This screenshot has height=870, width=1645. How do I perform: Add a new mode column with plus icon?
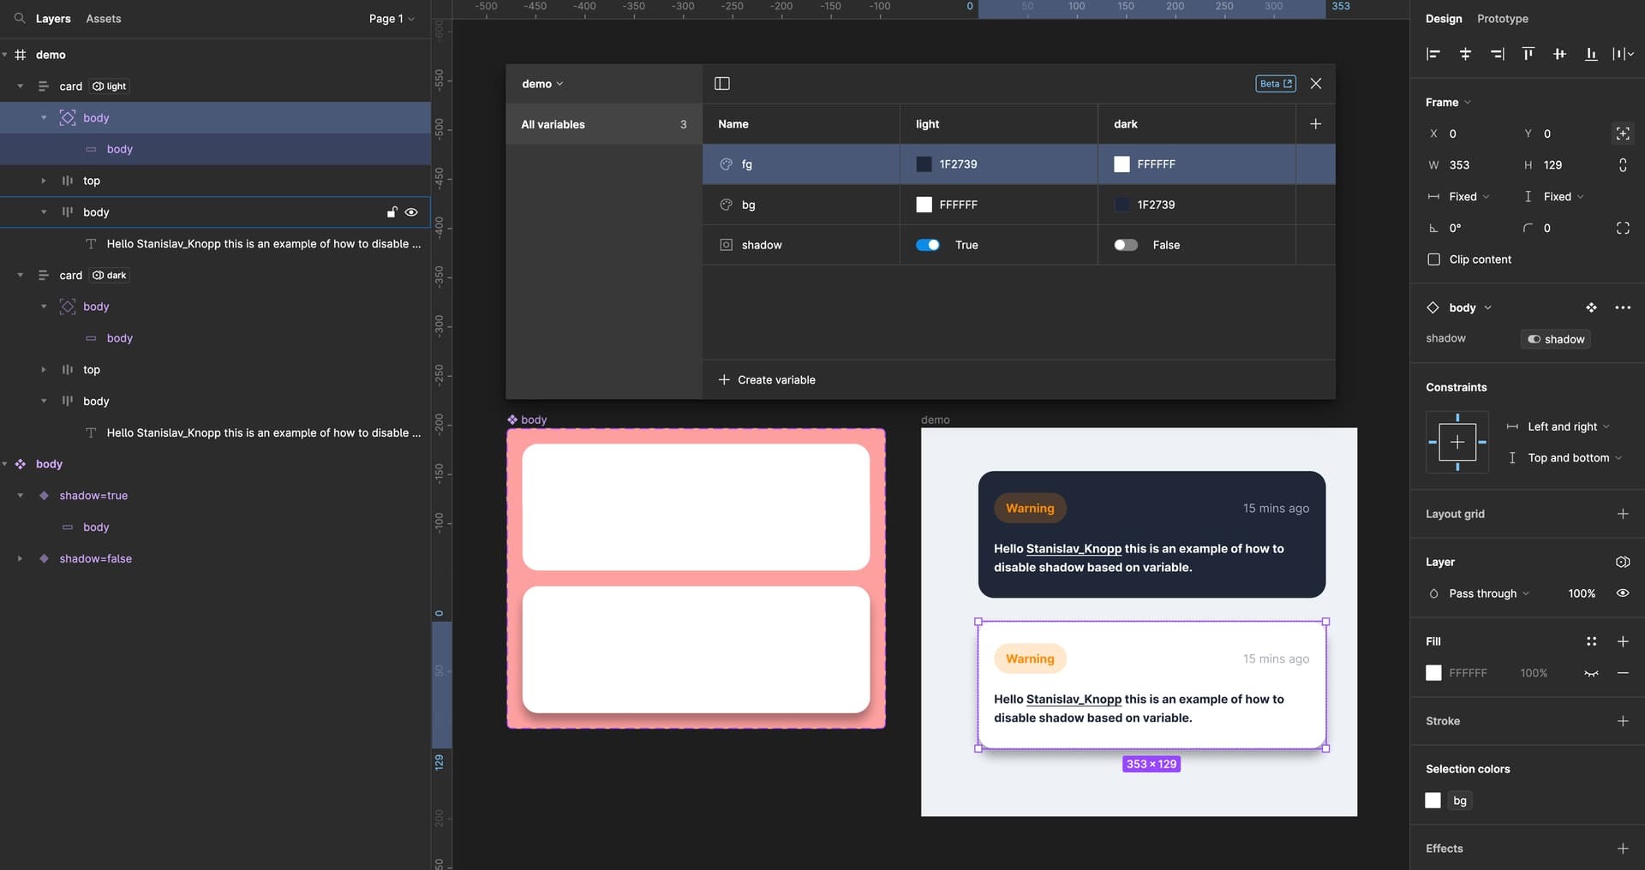[x=1315, y=124]
